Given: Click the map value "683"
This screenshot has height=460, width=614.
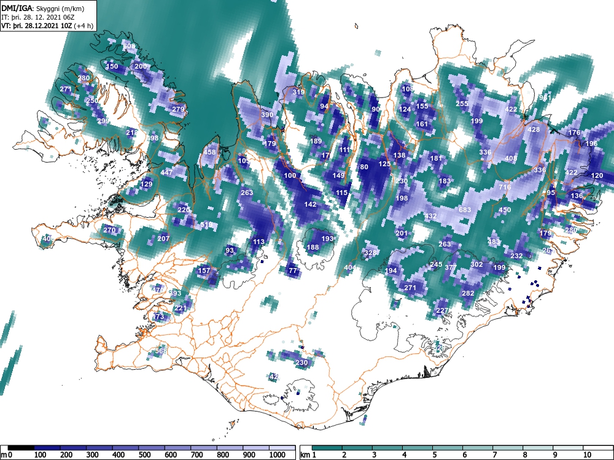Looking at the screenshot, I should (x=465, y=210).
